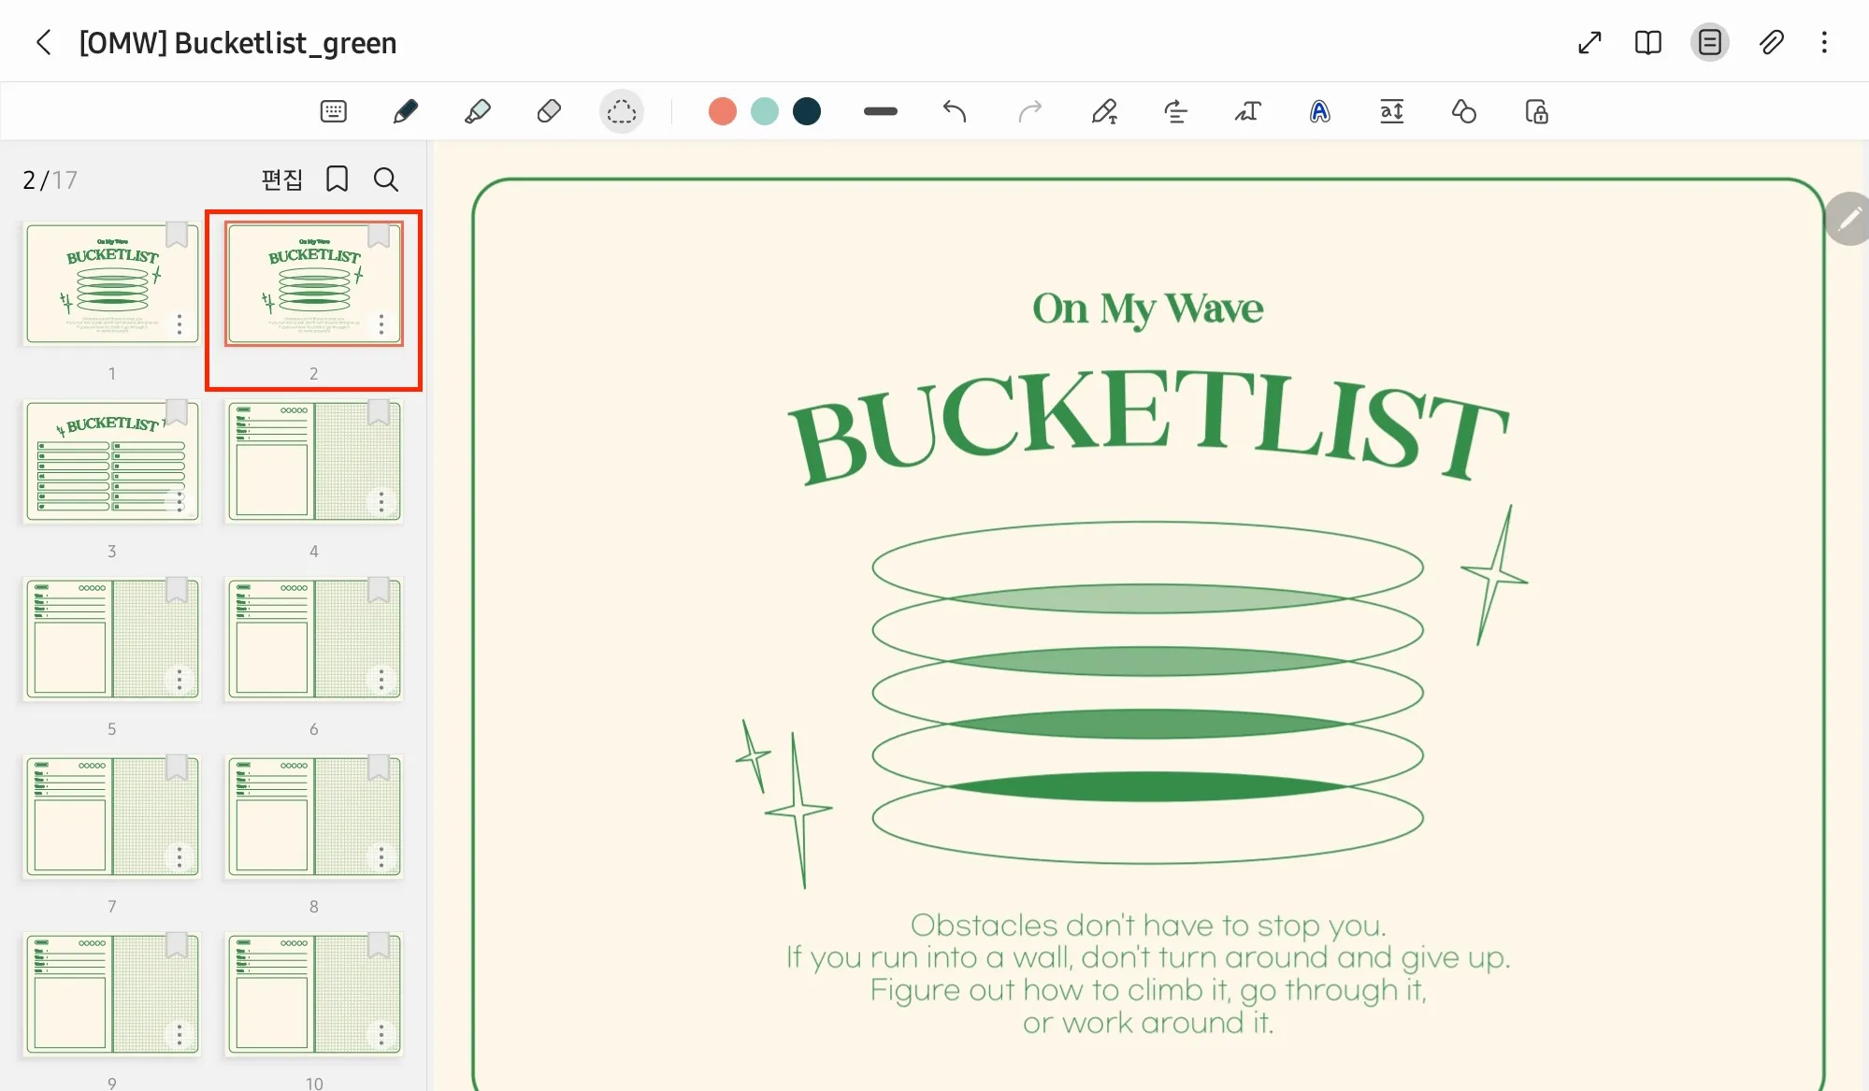Pick the coral red pen color
This screenshot has height=1091, width=1869.
click(722, 112)
